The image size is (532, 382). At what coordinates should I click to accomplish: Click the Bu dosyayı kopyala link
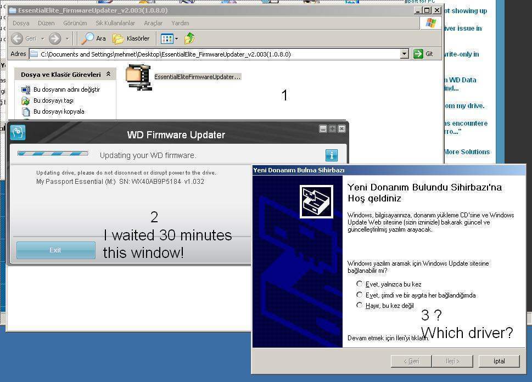(x=59, y=111)
